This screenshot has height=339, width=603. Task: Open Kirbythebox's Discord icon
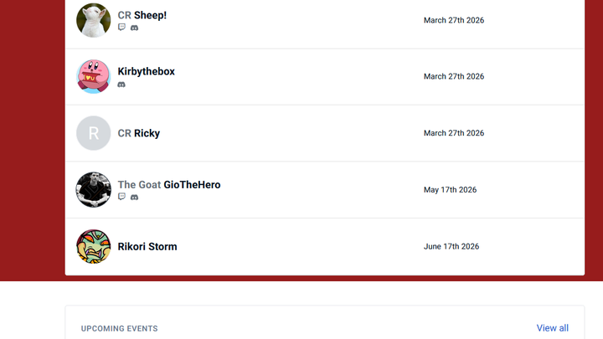click(x=121, y=85)
